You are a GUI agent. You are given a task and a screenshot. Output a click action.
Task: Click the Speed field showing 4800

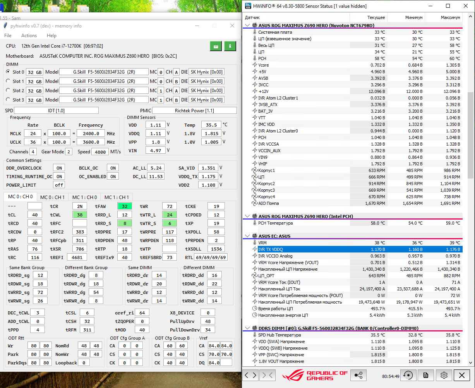100,152
